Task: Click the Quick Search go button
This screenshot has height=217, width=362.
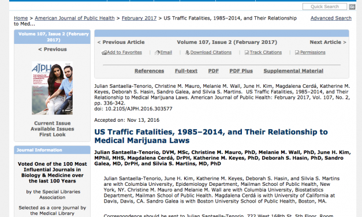Action: coord(352,7)
